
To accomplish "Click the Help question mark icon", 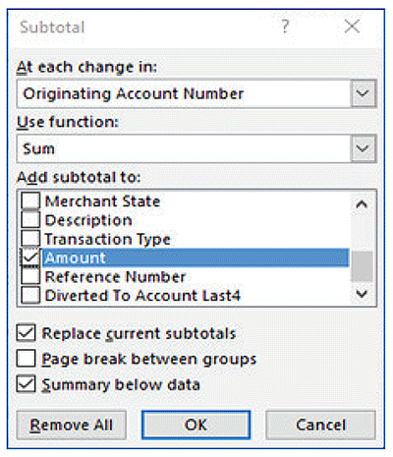I will [x=285, y=26].
